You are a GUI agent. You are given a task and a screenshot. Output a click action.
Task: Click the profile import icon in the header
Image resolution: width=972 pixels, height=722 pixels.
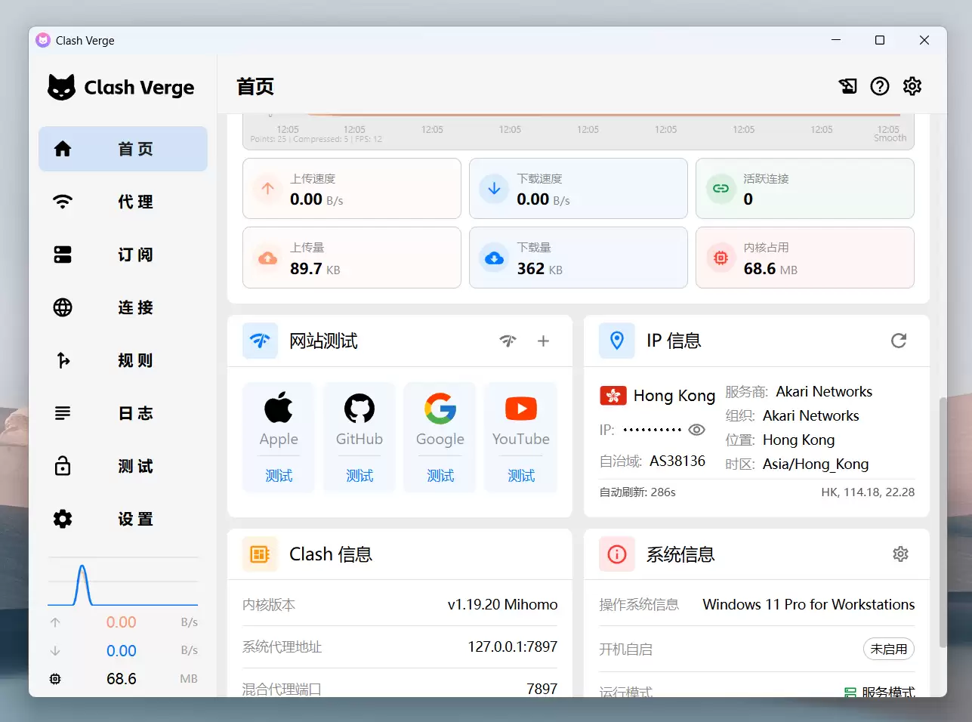click(x=847, y=86)
